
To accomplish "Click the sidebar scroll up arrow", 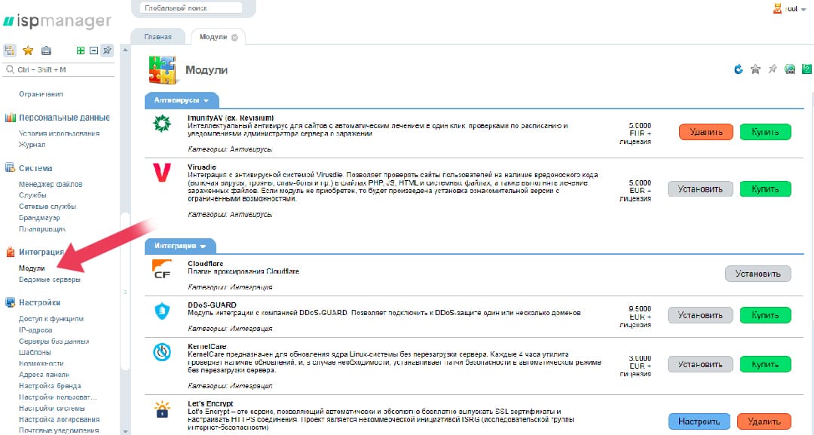I will (125, 51).
